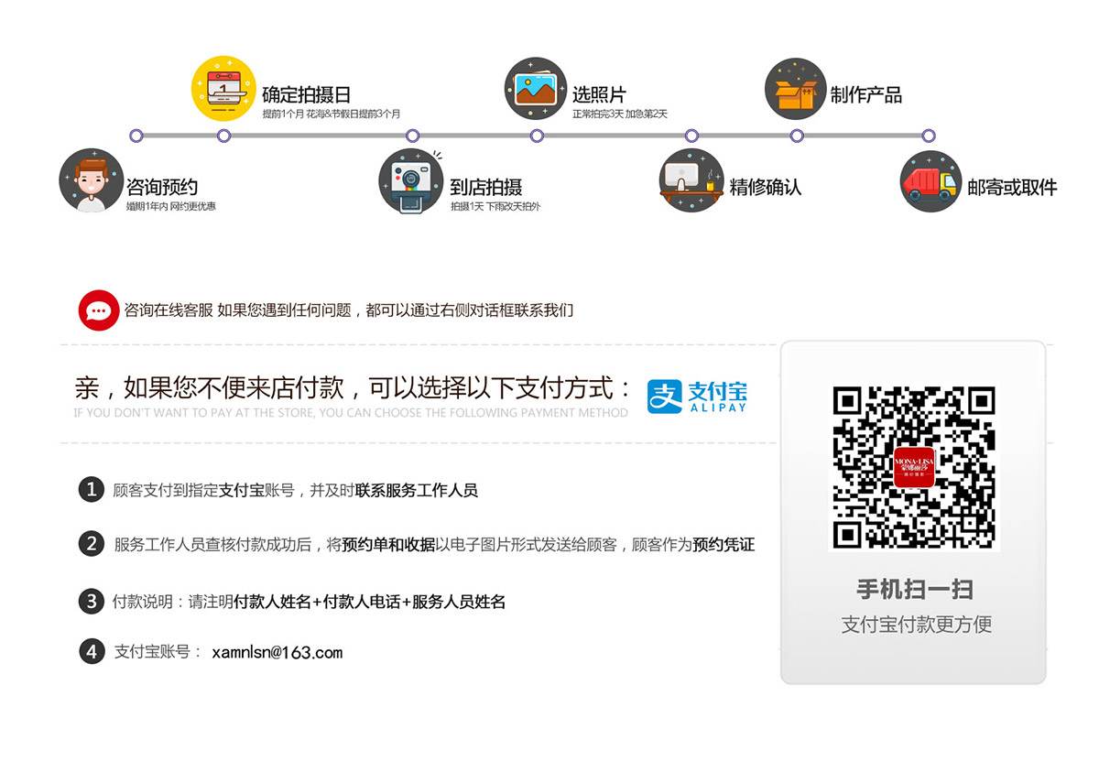
Task: Click the computer monitor icon for 精修确认
Action: coord(691,180)
